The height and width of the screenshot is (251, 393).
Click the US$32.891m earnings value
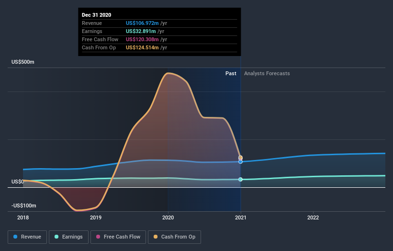tap(141, 31)
